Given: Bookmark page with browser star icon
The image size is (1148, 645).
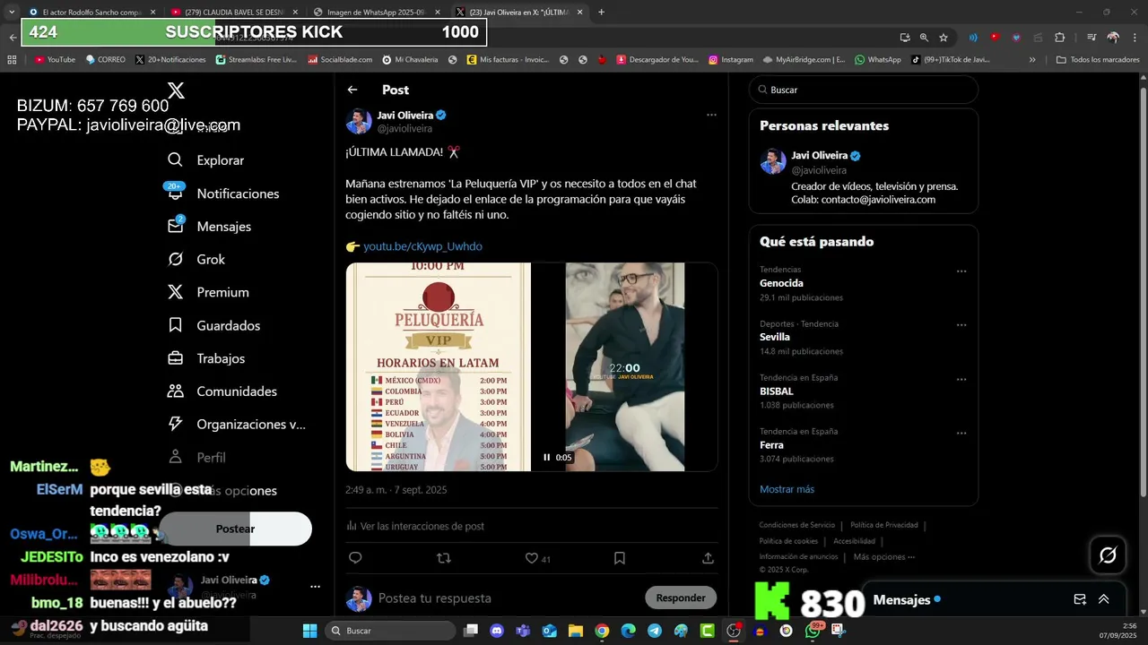Looking at the screenshot, I should click(x=944, y=38).
